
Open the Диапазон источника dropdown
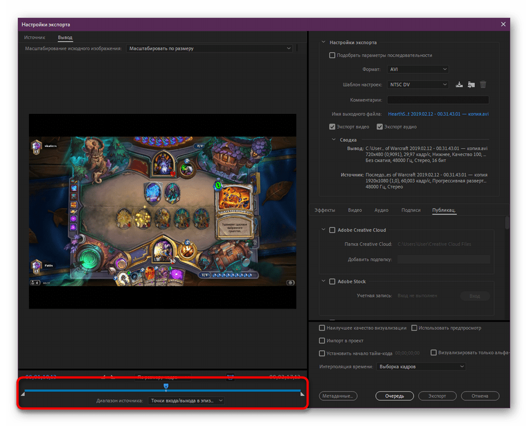pos(186,400)
